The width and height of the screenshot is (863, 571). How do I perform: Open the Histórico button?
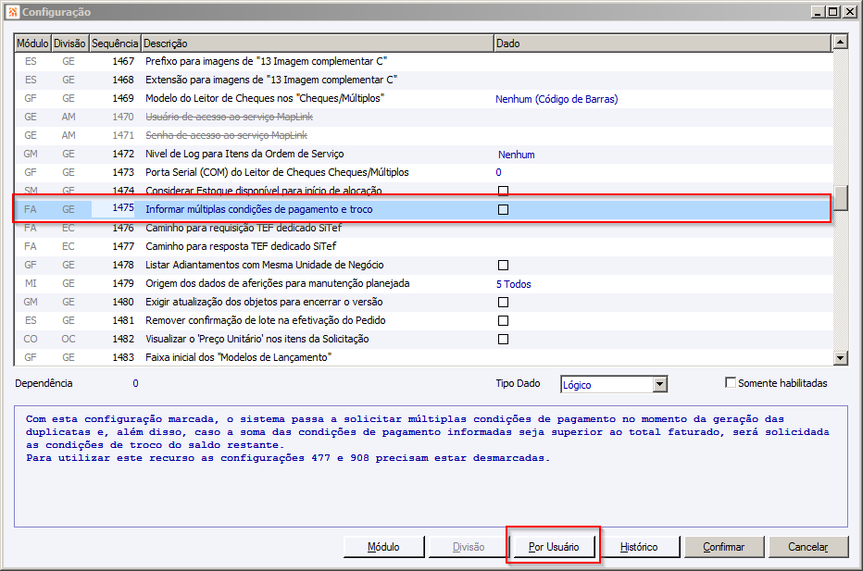[x=639, y=547]
